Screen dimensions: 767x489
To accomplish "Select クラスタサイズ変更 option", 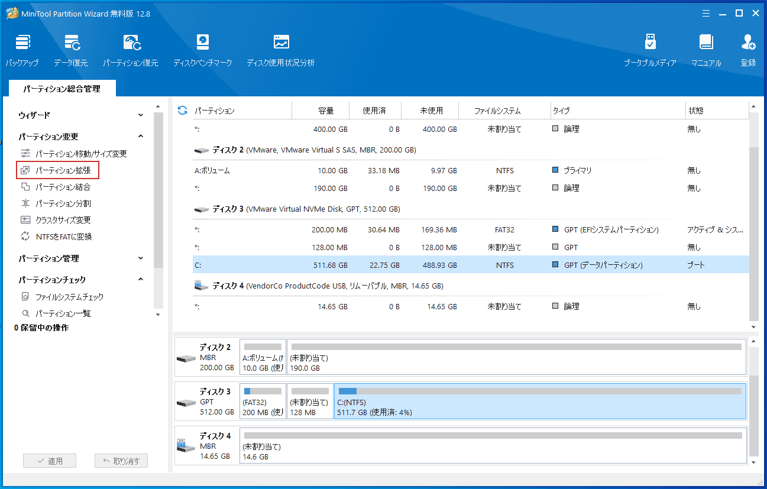I will [x=56, y=220].
